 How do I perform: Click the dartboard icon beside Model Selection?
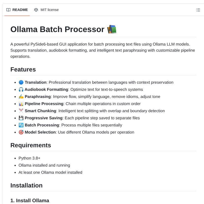[21, 132]
